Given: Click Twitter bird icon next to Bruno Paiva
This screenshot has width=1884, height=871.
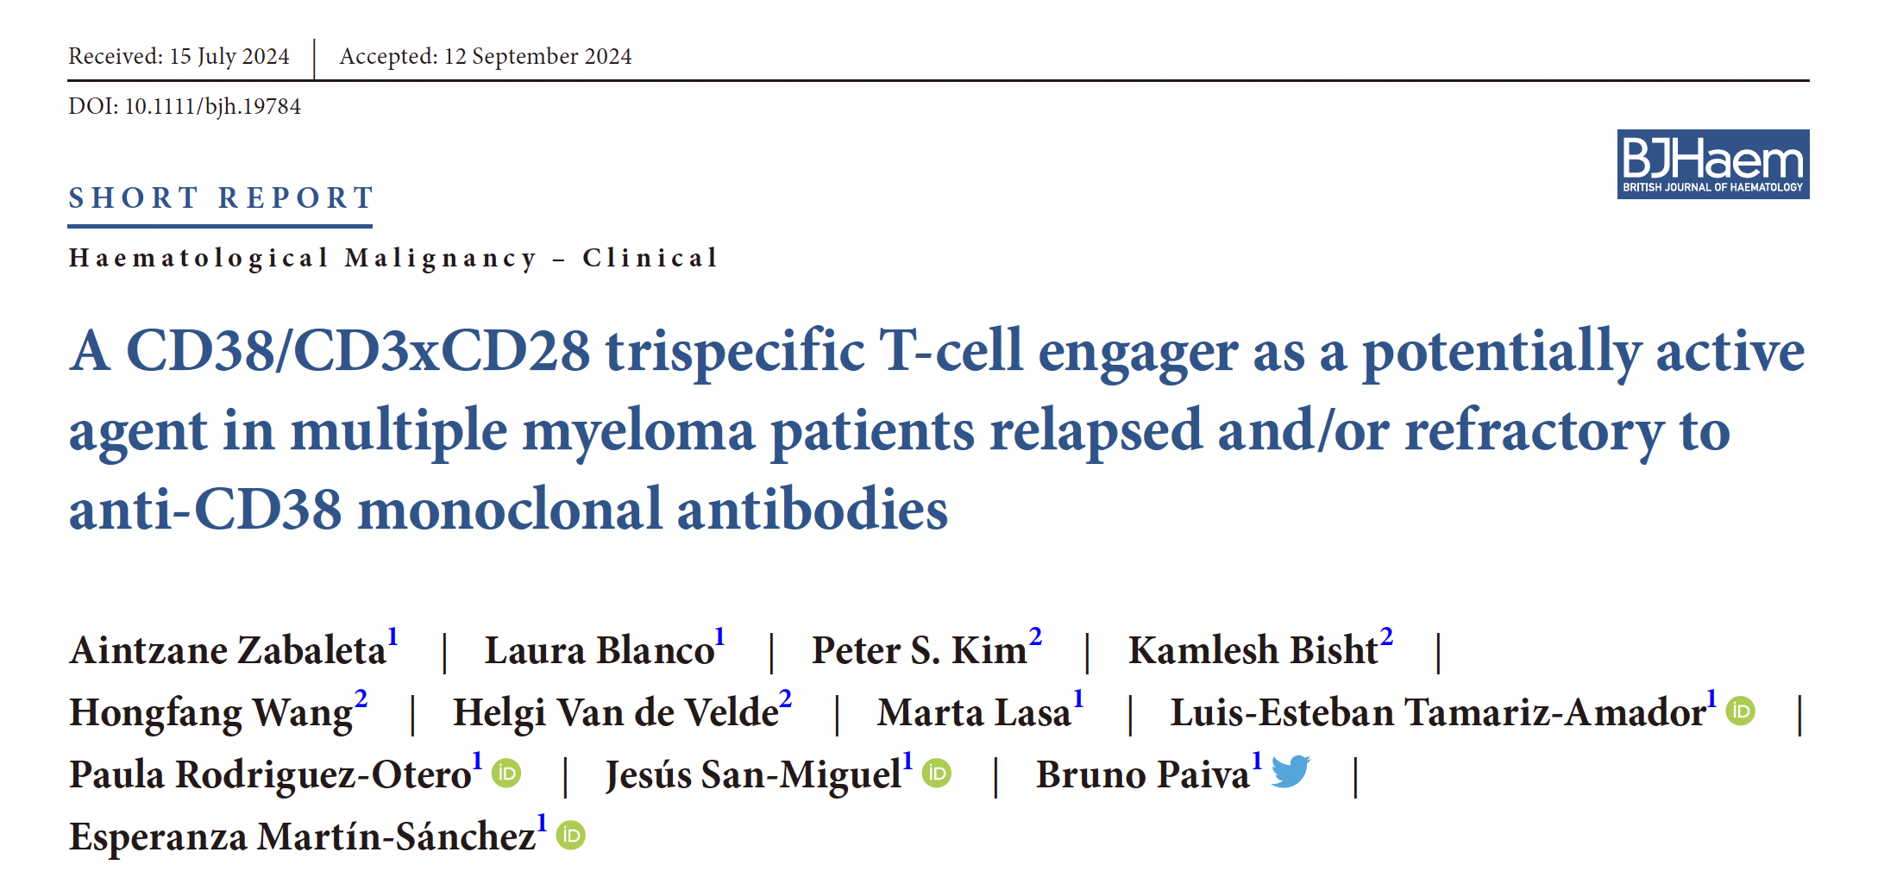Looking at the screenshot, I should pos(1291,771).
